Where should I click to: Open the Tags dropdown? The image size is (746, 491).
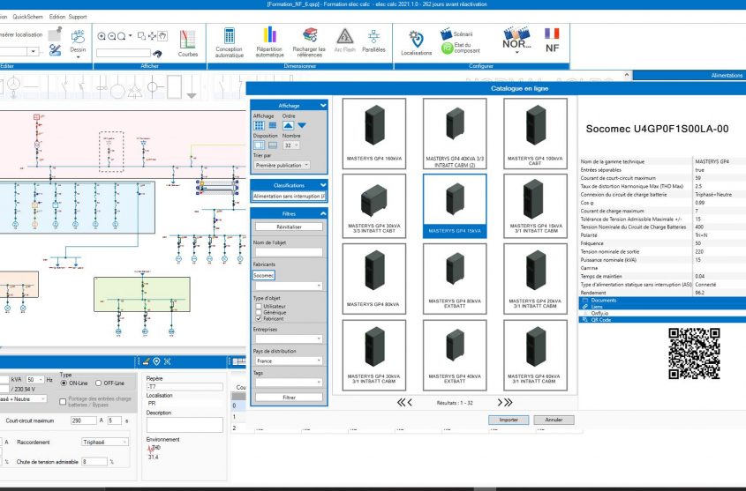coord(289,383)
